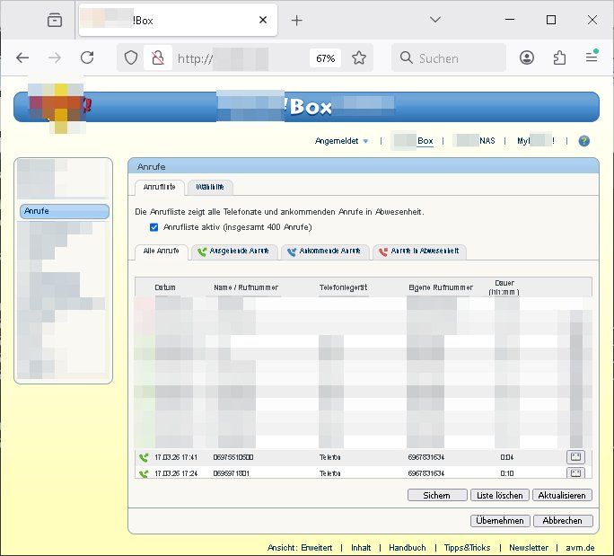The image size is (614, 556).
Task: Switch to Wahlhilfe tab
Action: [210, 187]
